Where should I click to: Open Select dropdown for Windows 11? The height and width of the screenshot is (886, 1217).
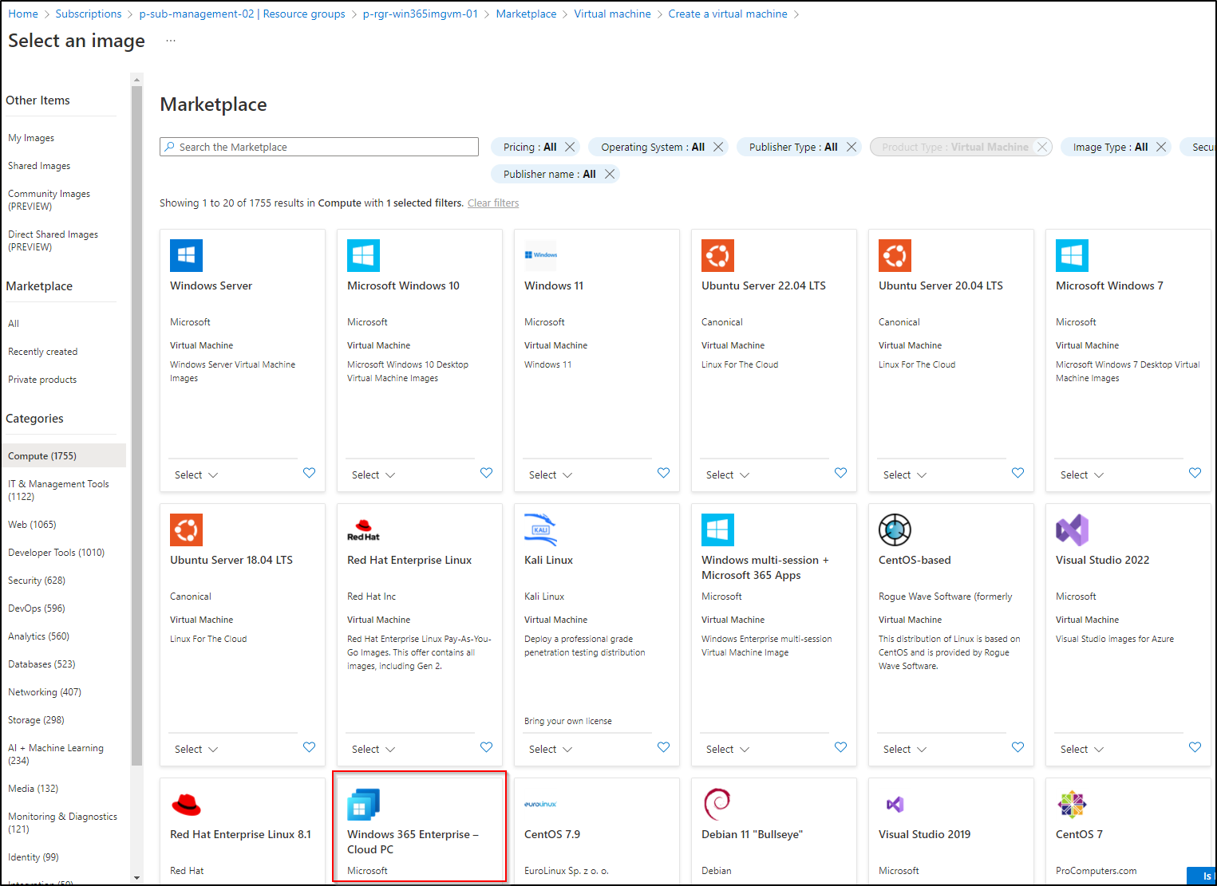[551, 475]
